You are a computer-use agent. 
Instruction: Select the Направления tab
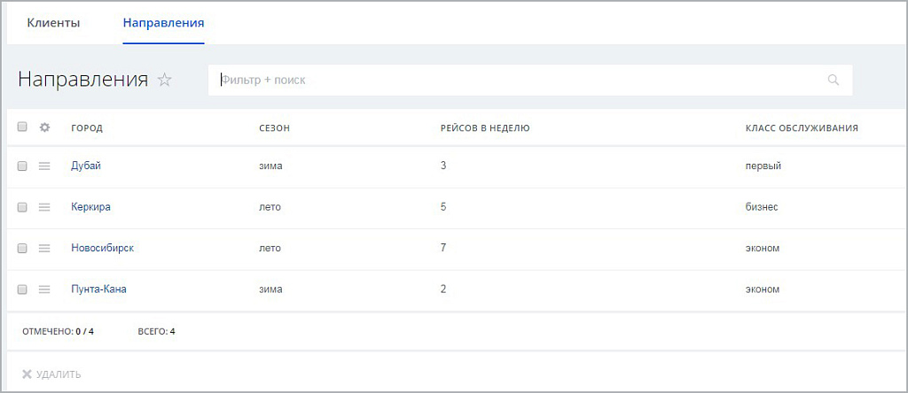pos(163,22)
